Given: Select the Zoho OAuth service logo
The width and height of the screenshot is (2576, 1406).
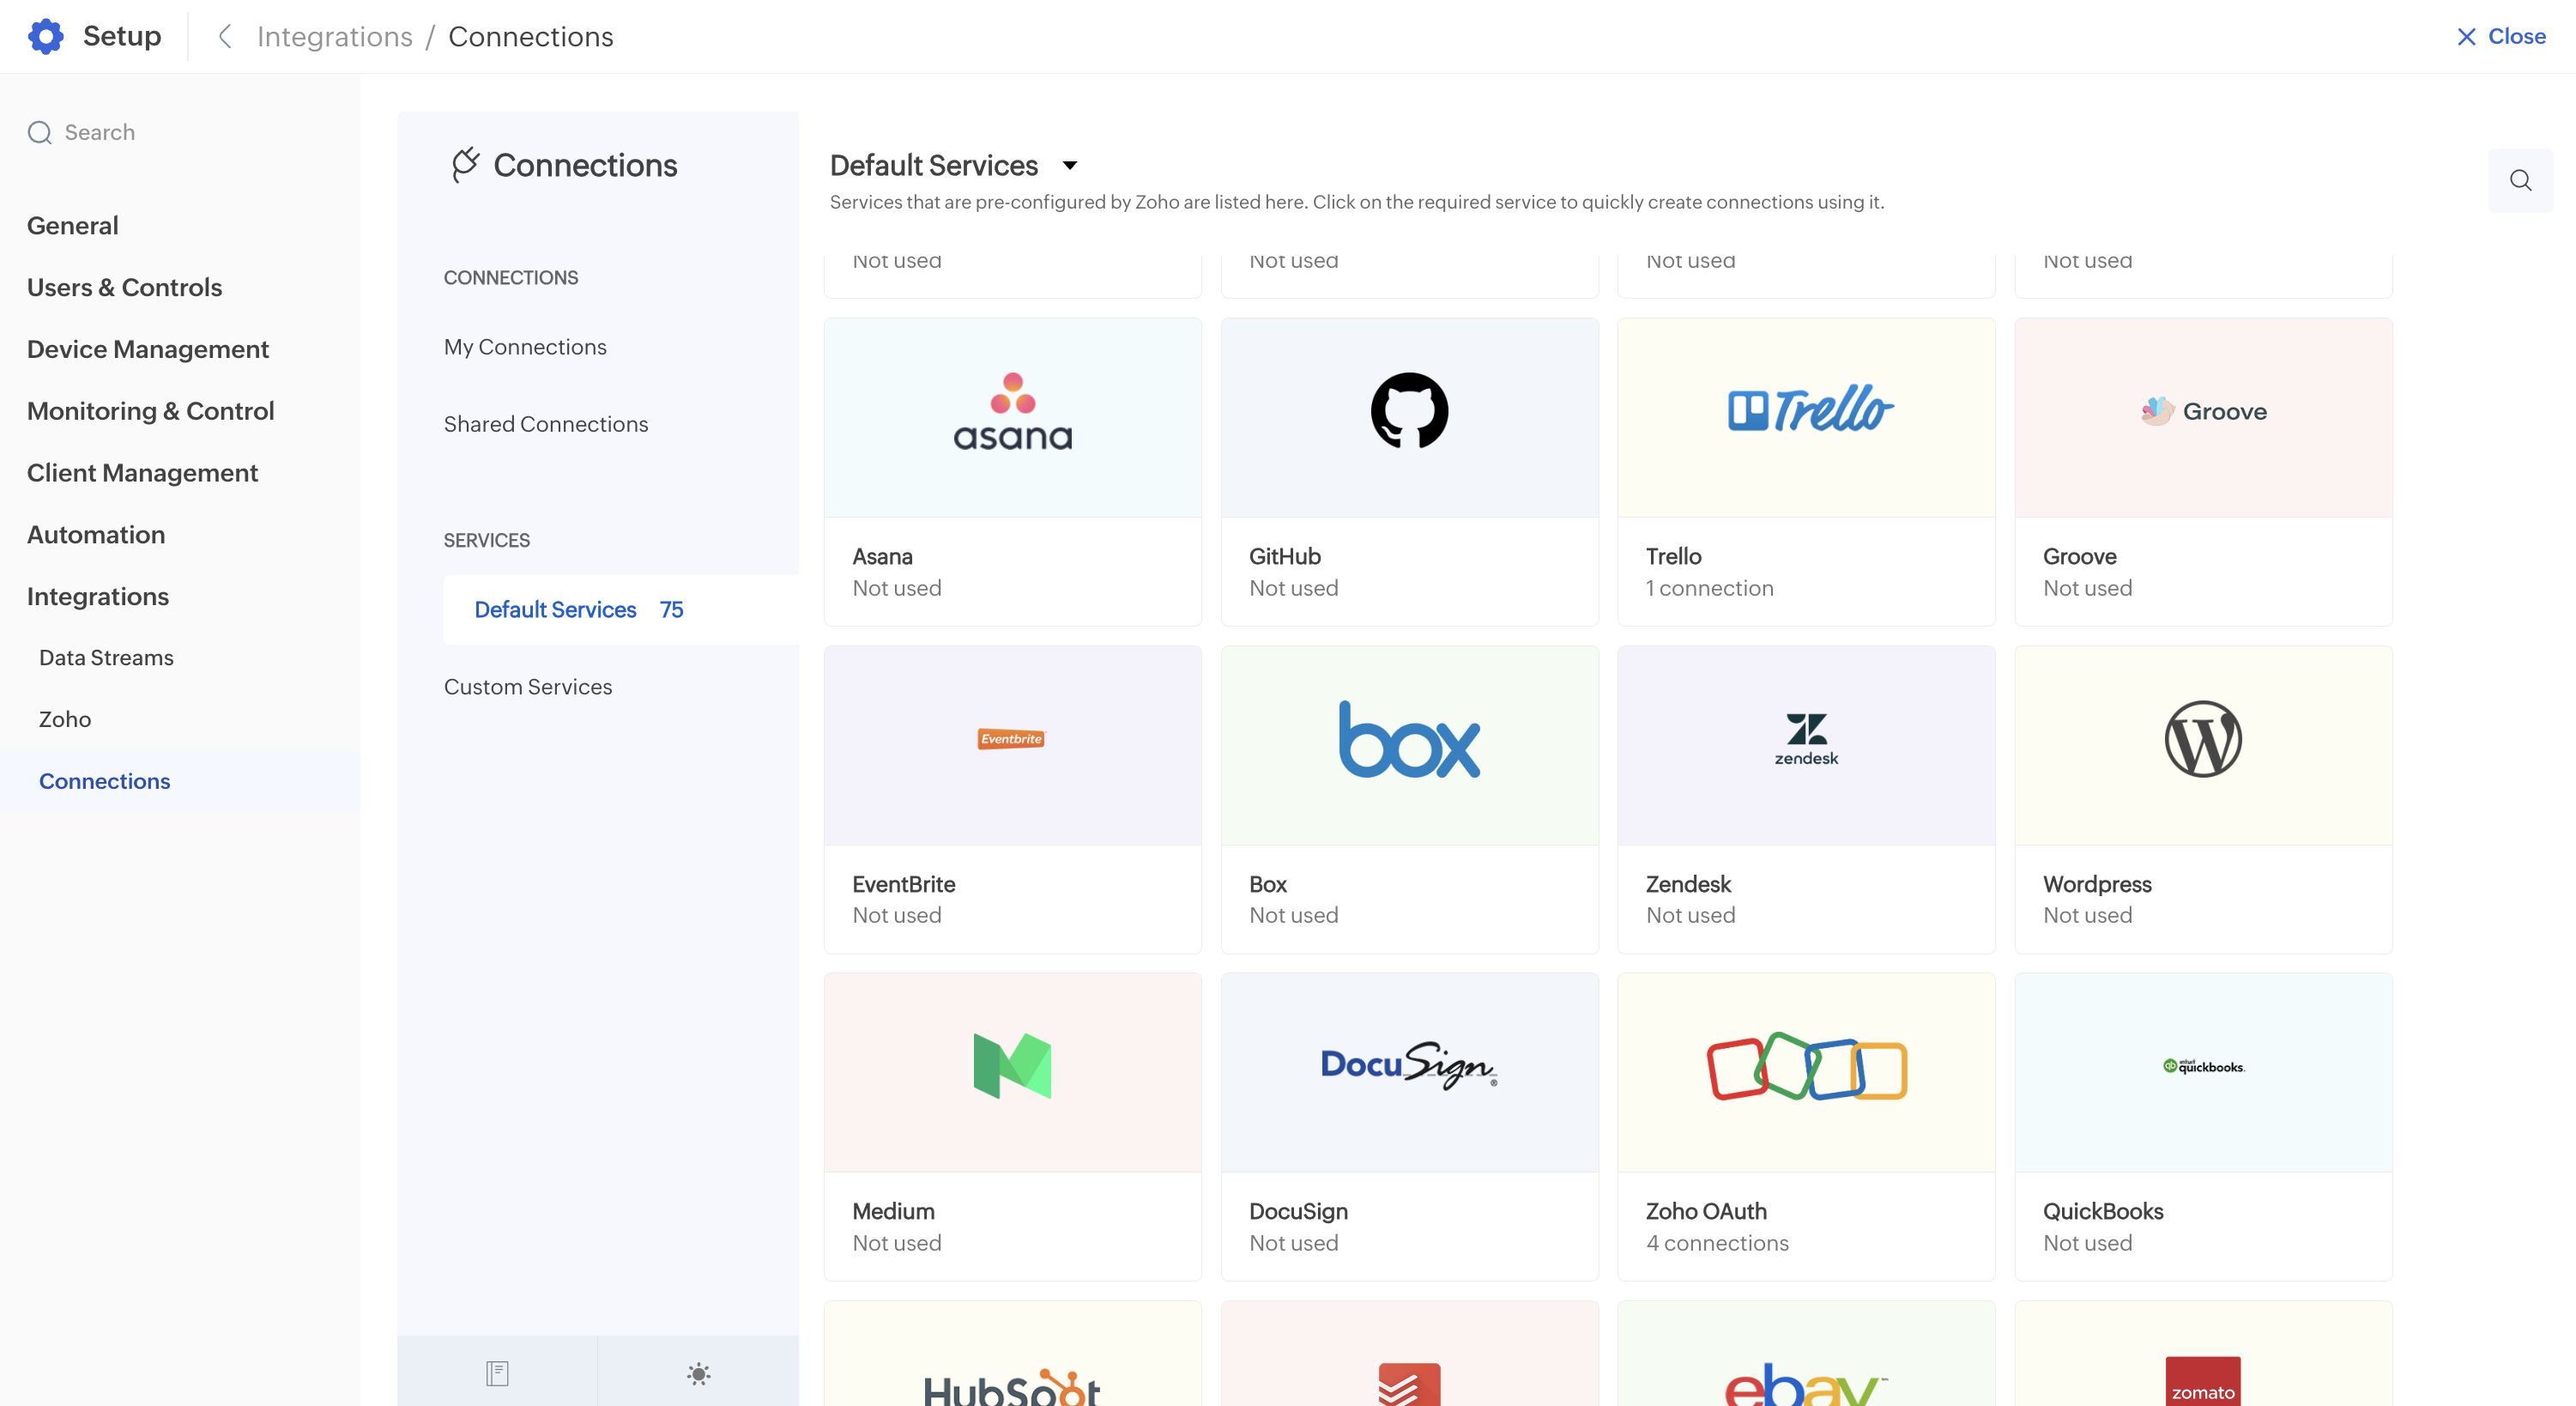Looking at the screenshot, I should pyautogui.click(x=1805, y=1067).
